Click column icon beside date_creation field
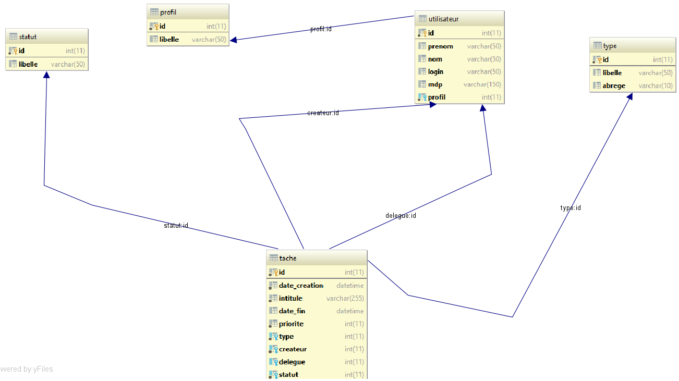Viewport: 679px width, 381px height. 273,286
